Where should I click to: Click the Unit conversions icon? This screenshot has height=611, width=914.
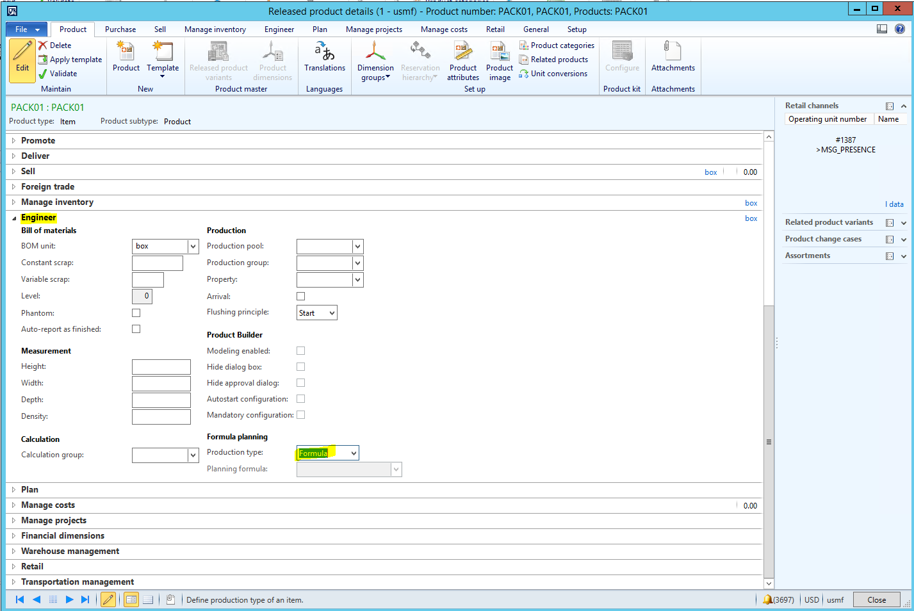coord(524,74)
